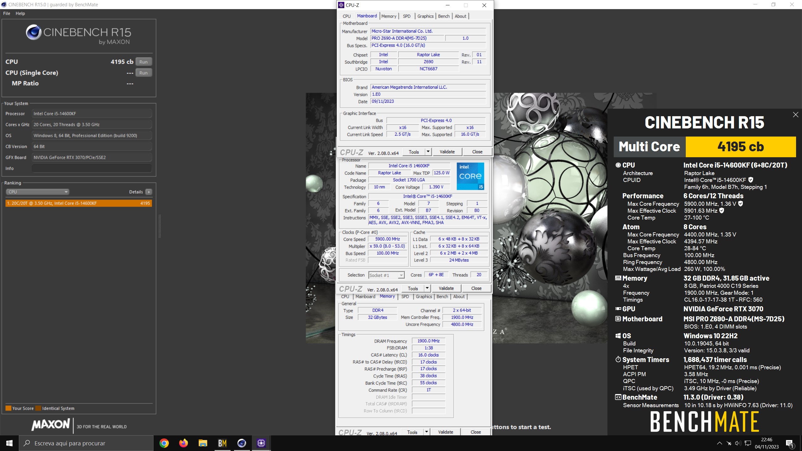Run the CPU multi-core benchmark
802x451 pixels.
(143, 62)
